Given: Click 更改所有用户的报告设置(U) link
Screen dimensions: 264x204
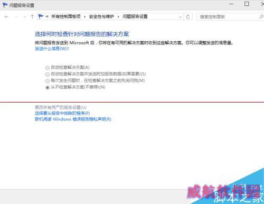Looking at the screenshot, I should click(61, 107).
